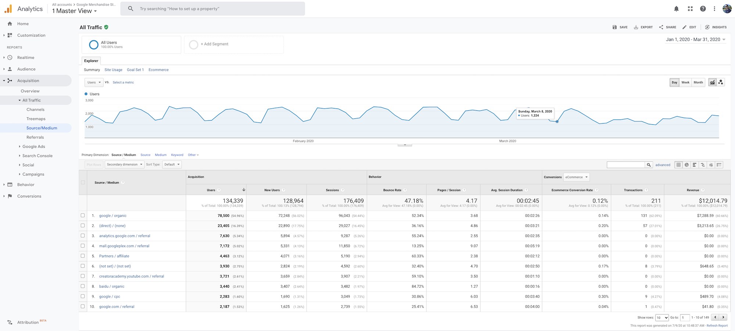
Task: Check the baidu / organic row checkbox
Action: pos(83,286)
